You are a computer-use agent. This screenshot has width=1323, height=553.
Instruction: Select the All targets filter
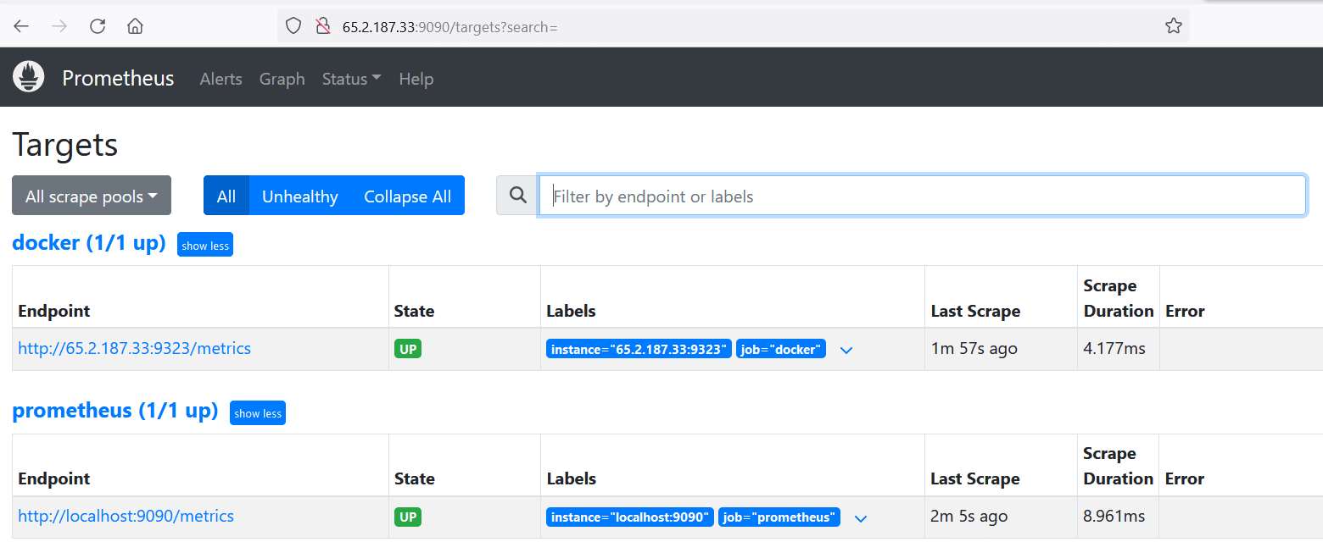click(x=226, y=196)
